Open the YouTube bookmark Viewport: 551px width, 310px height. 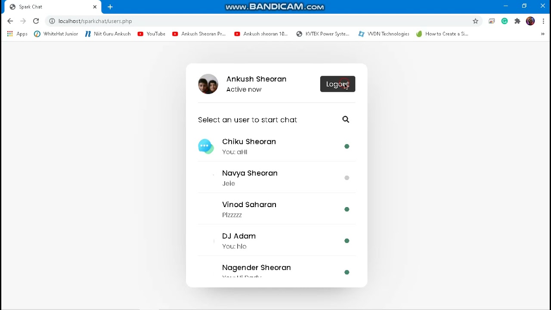[152, 34]
